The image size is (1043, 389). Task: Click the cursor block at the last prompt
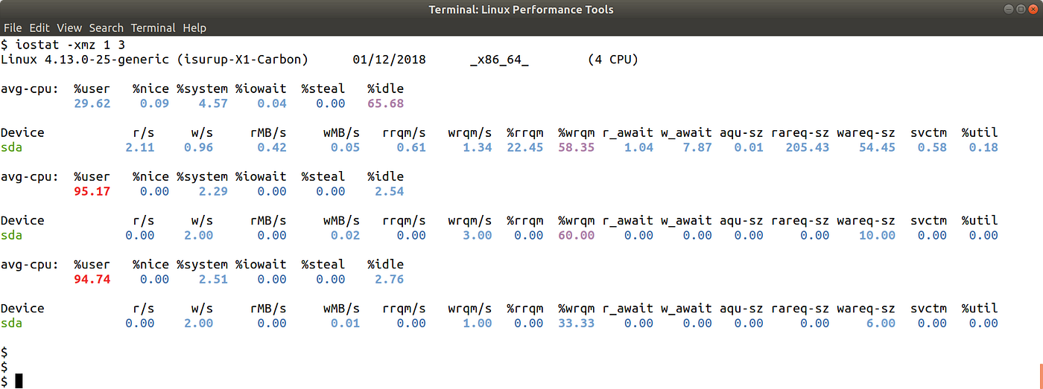[19, 381]
